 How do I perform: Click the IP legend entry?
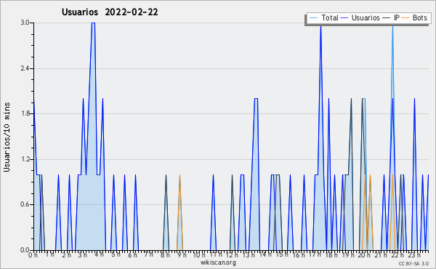pyautogui.click(x=391, y=17)
